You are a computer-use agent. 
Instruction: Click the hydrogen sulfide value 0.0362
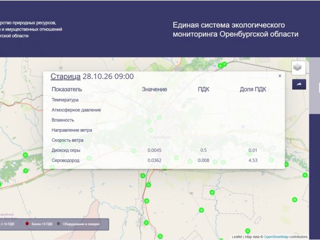point(155,161)
